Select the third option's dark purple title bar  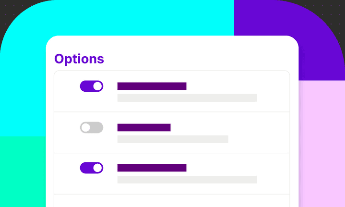pos(152,168)
